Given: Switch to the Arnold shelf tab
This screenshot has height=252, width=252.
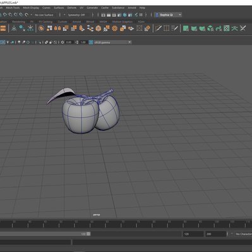Looking at the screenshot, I should pos(76,21).
